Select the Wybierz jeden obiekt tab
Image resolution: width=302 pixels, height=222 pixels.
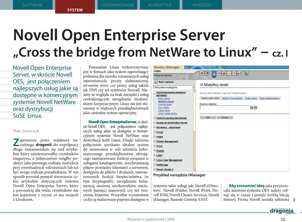tap(210, 98)
